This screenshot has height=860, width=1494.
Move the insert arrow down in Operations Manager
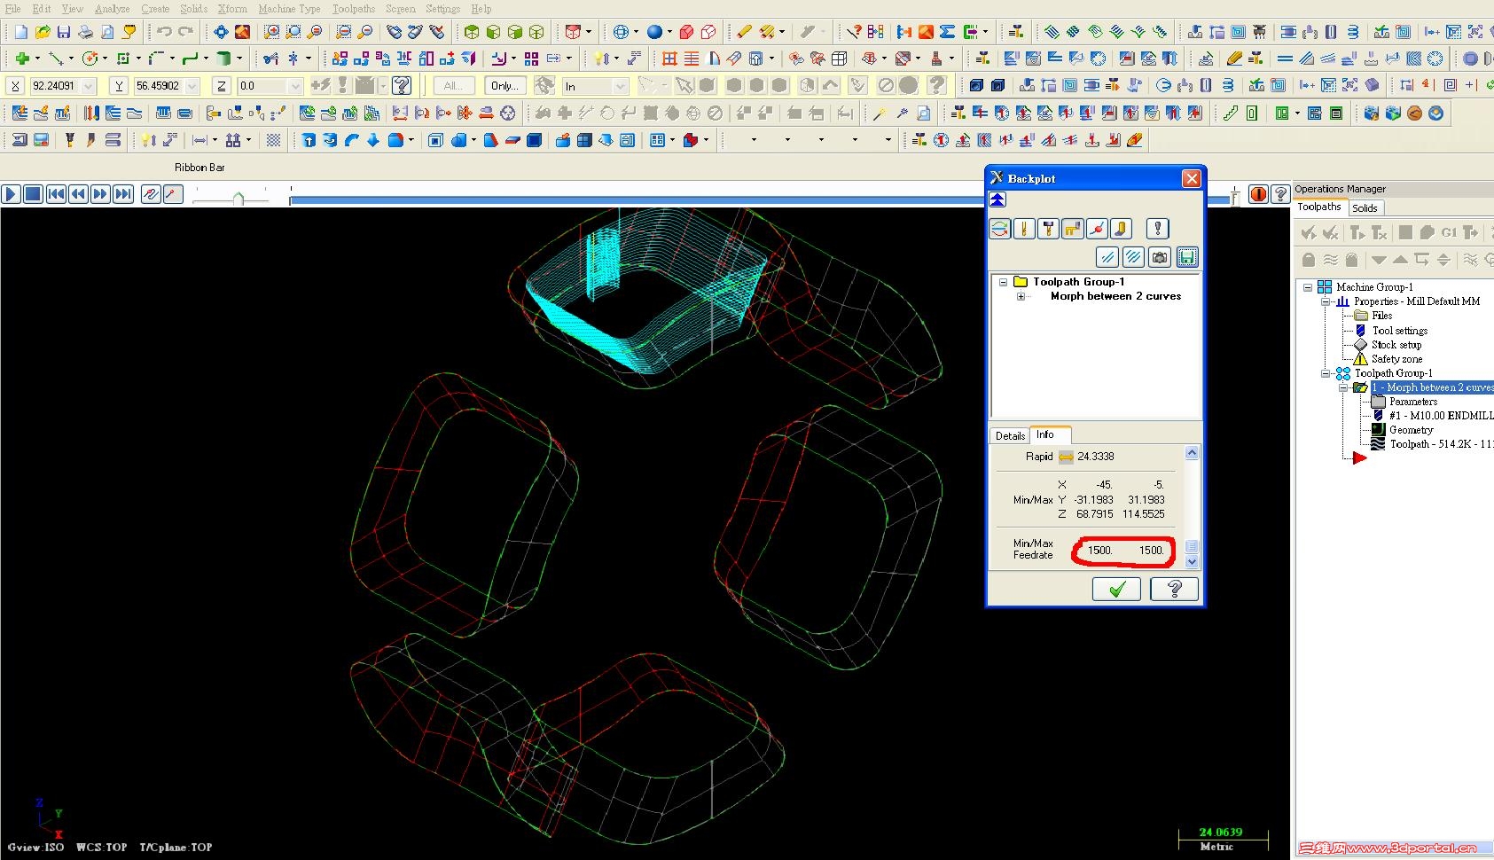[1379, 260]
